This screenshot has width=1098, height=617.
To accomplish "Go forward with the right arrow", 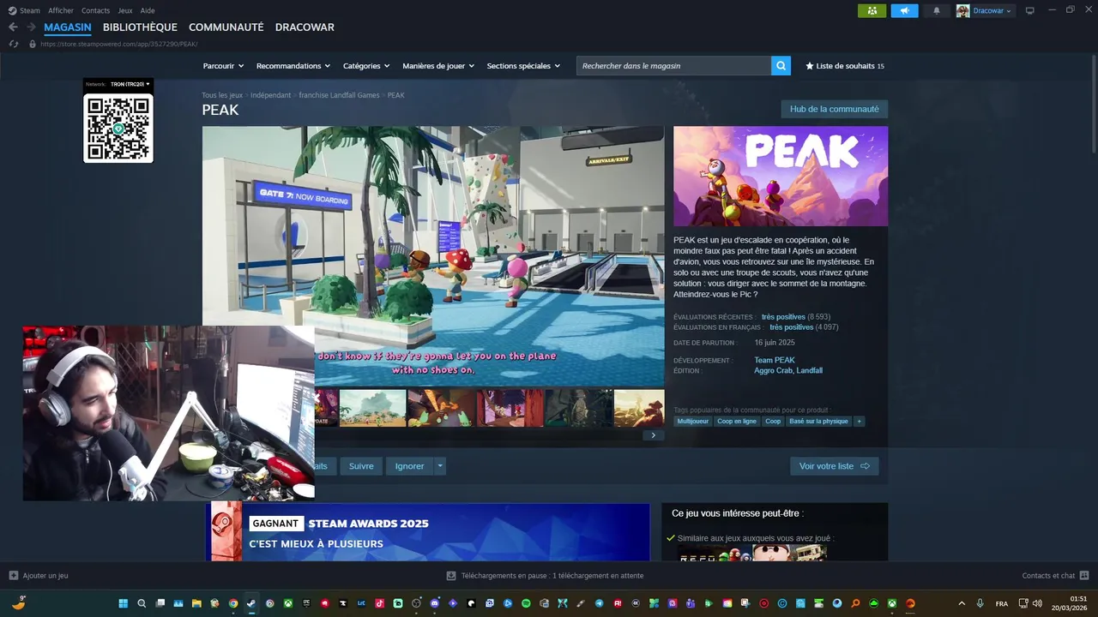I will [31, 27].
